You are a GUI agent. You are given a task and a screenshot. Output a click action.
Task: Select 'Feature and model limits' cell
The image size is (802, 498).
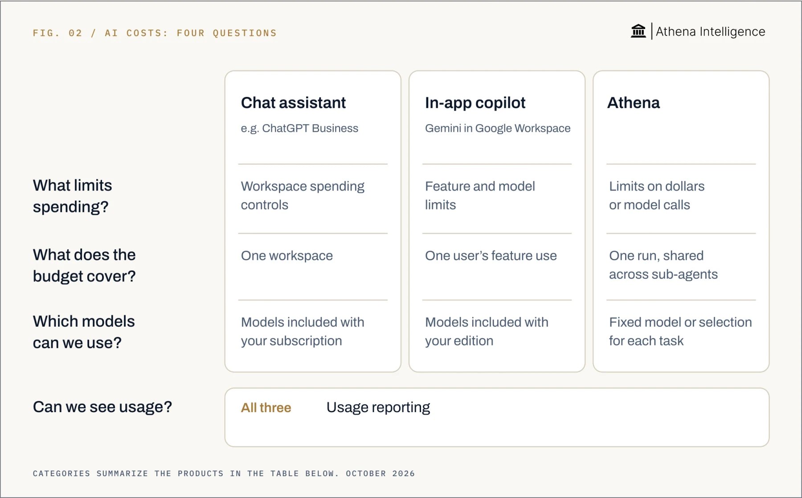click(x=480, y=195)
